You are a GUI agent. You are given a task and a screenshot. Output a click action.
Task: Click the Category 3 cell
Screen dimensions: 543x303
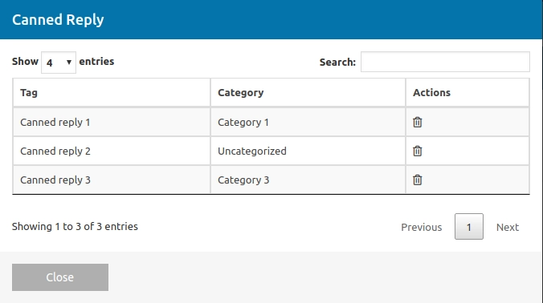tap(308, 180)
